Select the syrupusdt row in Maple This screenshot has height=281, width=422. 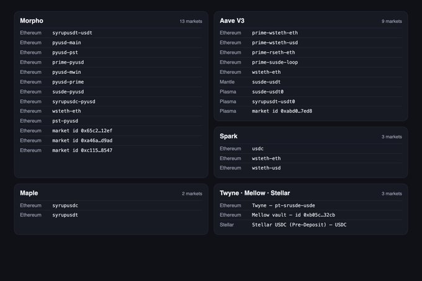(111, 215)
